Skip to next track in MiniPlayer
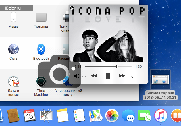Image resolution: width=181 pixels, height=126 pixels. click(122, 76)
